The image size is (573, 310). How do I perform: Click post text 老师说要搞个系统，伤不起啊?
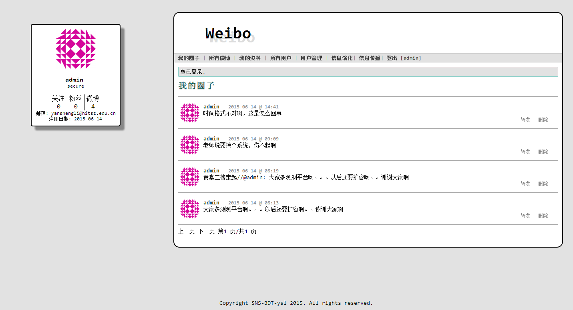[239, 145]
